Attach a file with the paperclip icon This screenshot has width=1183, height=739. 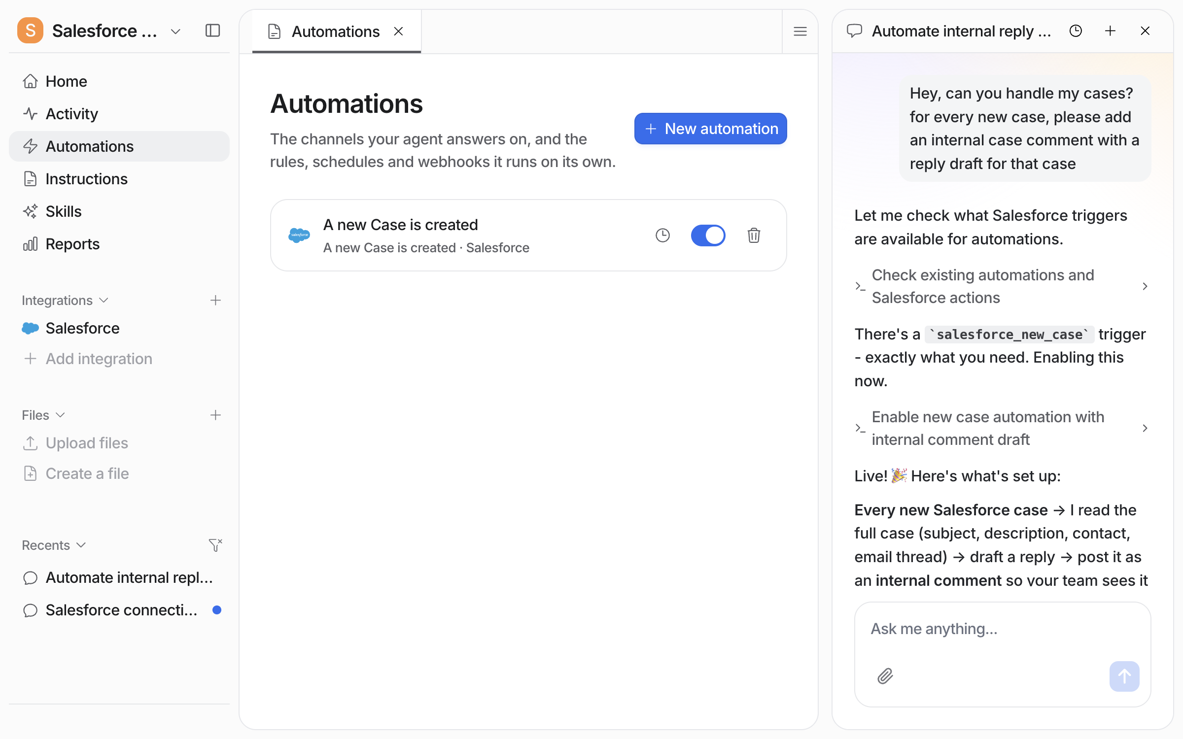click(x=885, y=676)
